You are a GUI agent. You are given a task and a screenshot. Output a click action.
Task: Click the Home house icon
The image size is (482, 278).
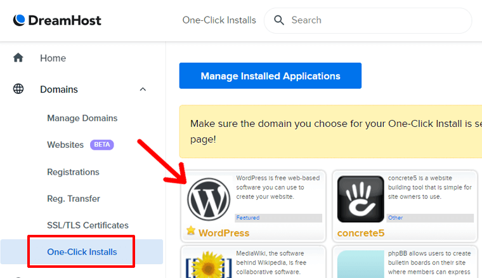tap(18, 58)
